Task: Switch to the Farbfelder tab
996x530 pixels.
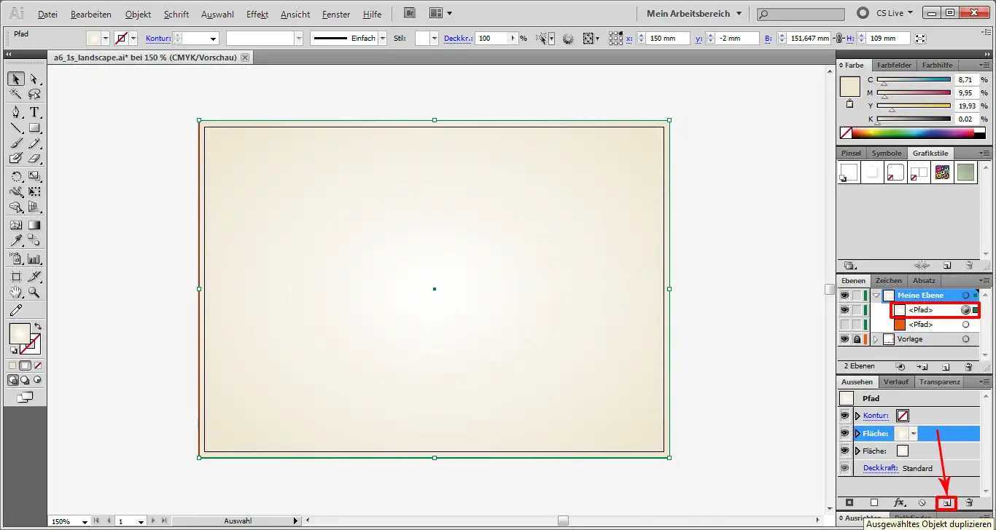Action: pos(894,66)
